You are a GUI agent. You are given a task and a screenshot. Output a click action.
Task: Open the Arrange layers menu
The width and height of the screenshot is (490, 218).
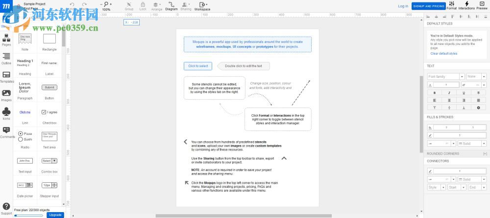click(x=157, y=5)
